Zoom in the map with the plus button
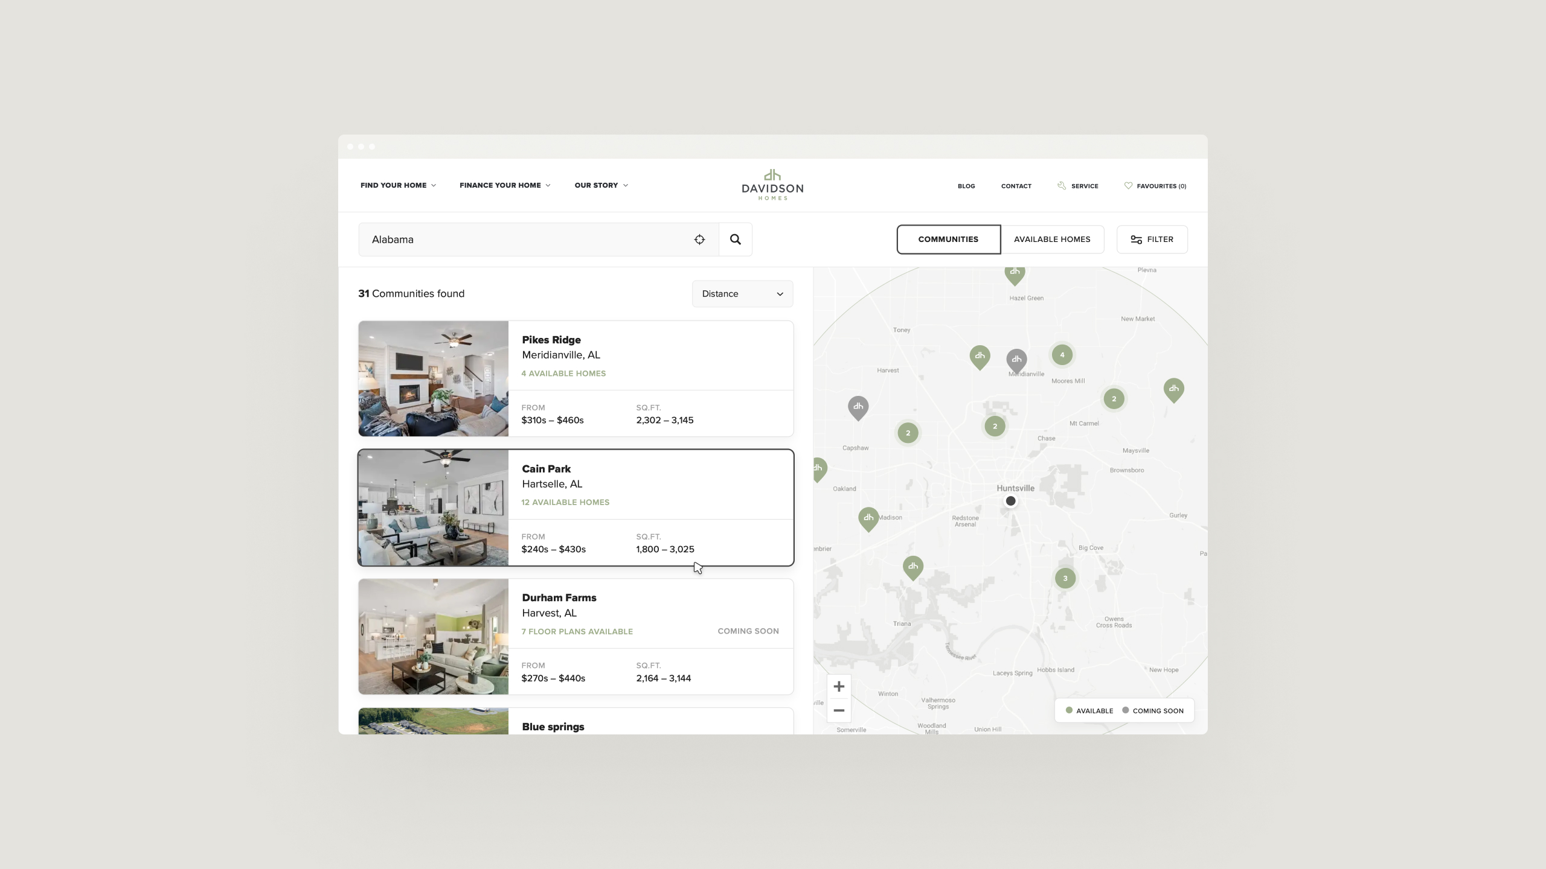 click(839, 687)
